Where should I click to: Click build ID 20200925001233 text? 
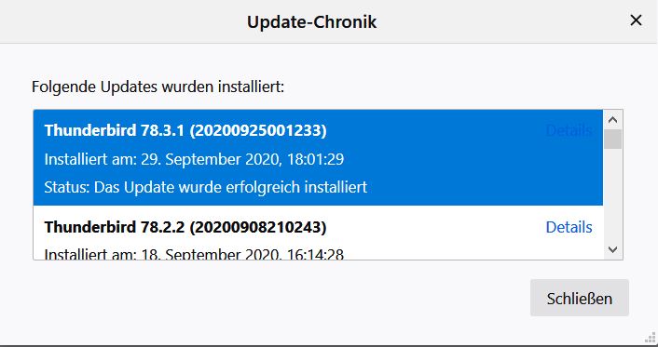(x=258, y=131)
